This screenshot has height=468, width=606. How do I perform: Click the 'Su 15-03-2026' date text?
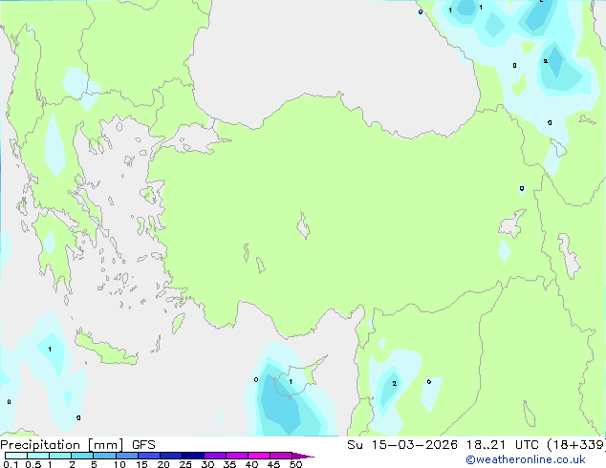coord(402,445)
